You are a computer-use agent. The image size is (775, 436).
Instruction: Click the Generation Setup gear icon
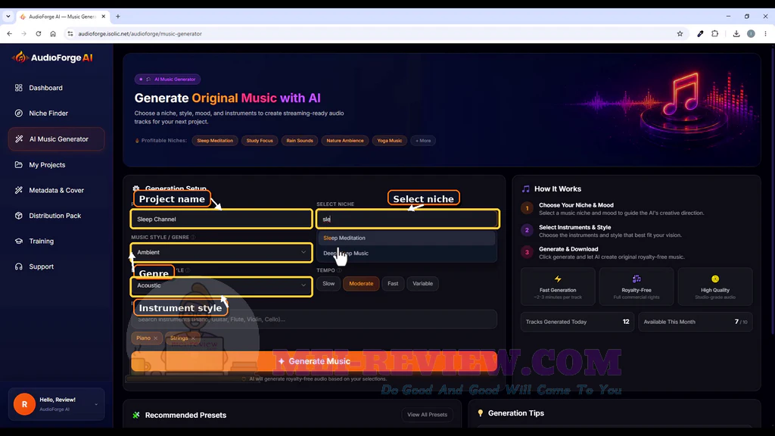click(136, 188)
